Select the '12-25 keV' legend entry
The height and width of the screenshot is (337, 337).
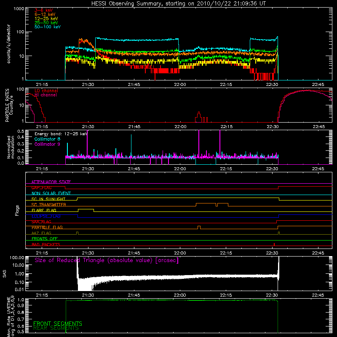(x=46, y=19)
